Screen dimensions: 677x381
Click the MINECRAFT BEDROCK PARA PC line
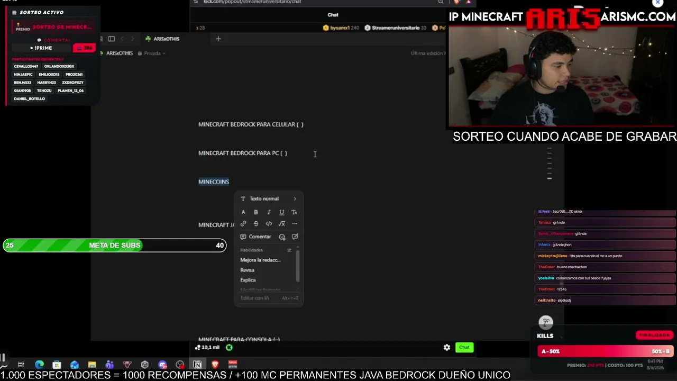243,153
